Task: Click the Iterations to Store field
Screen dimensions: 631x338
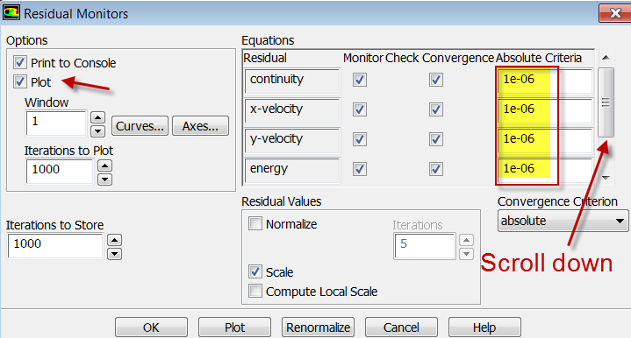Action: coord(55,246)
